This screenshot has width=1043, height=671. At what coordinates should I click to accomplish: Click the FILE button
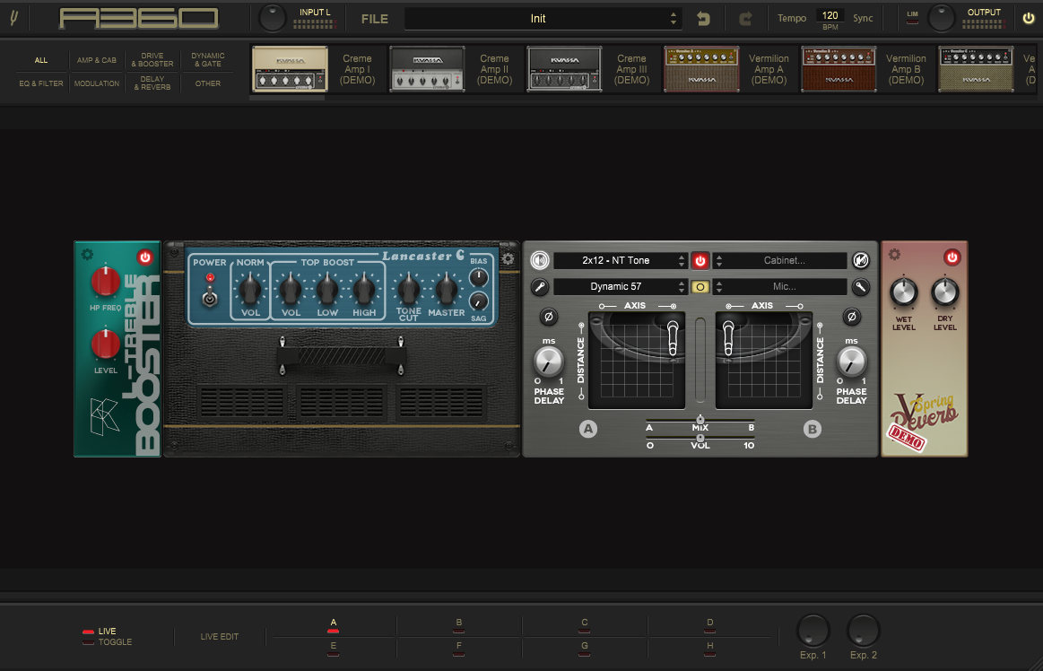coord(375,18)
